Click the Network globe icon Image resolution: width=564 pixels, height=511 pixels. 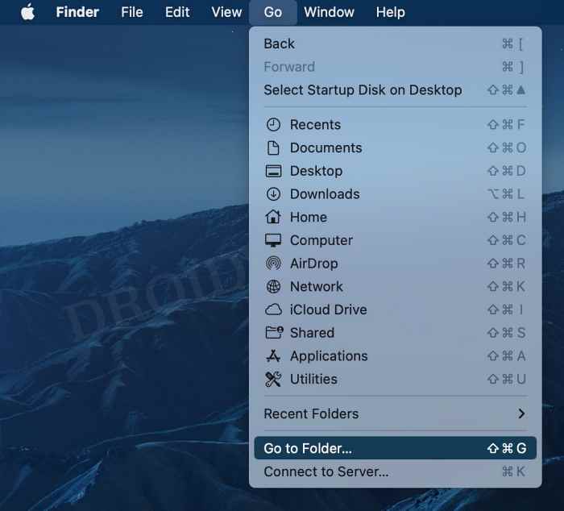(273, 286)
